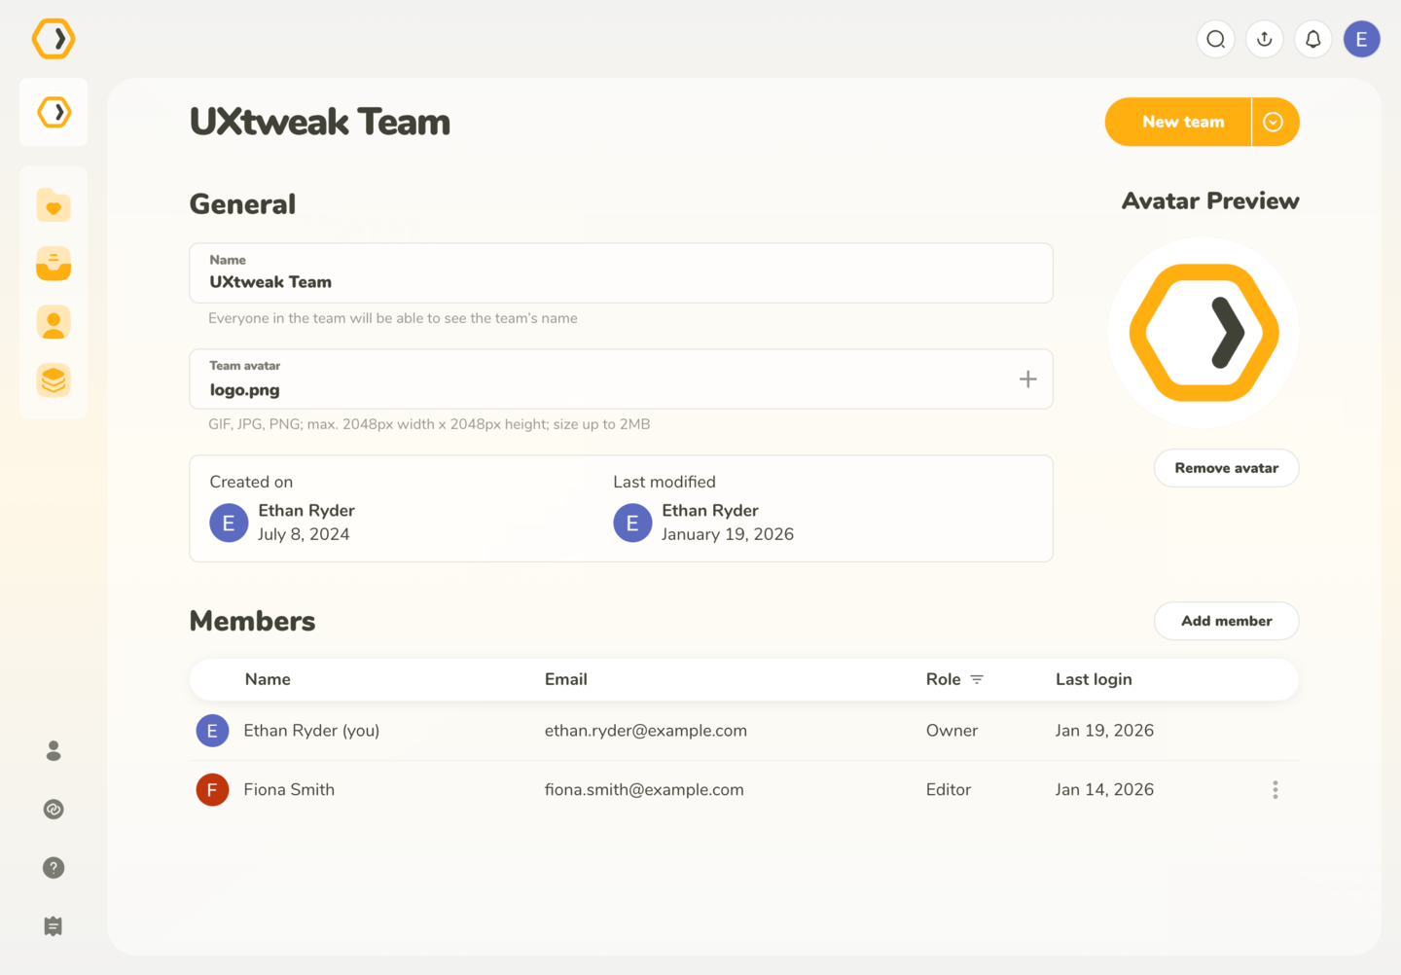Click the upload arrow icon in header

click(1265, 39)
